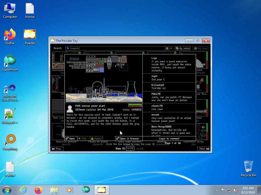Click commenter name steveli76
261x195 pixels.
tap(157, 106)
